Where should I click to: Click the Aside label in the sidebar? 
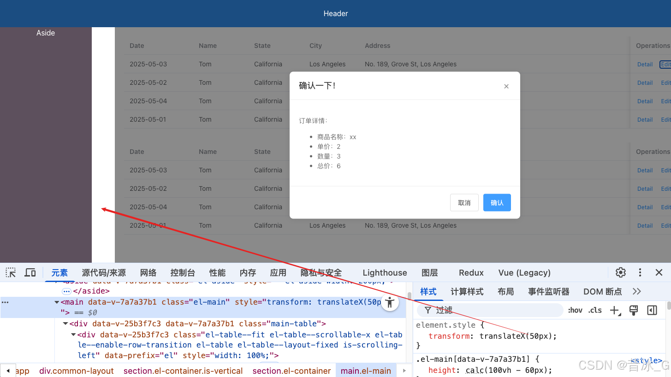[x=46, y=33]
